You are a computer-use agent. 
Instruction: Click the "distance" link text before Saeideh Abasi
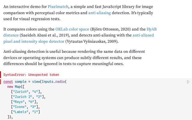tap(11, 35)
